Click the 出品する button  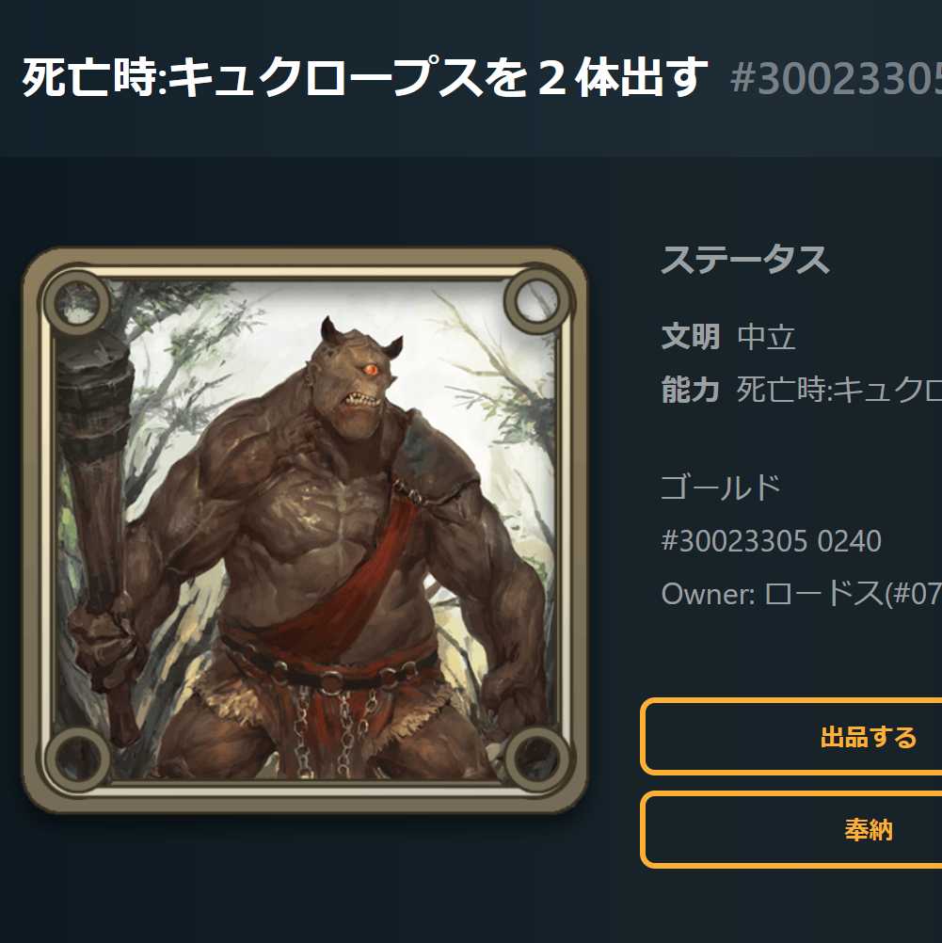click(x=791, y=737)
